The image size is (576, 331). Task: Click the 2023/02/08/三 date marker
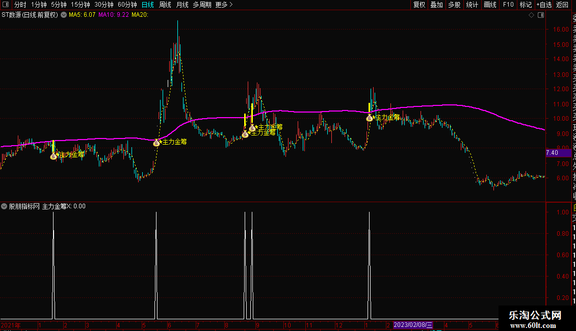[413, 325]
